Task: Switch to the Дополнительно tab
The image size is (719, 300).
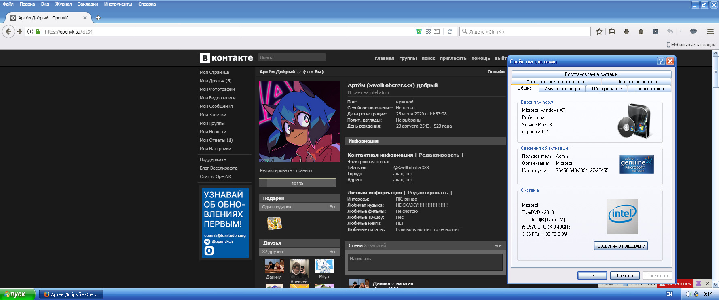Action: 650,89
